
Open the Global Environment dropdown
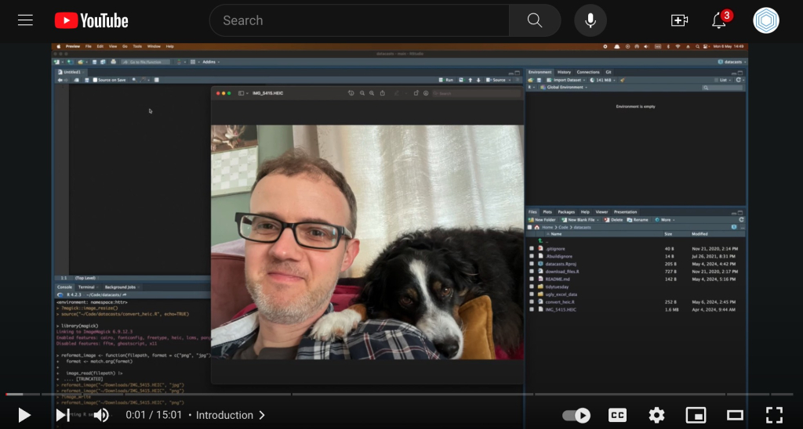(564, 88)
